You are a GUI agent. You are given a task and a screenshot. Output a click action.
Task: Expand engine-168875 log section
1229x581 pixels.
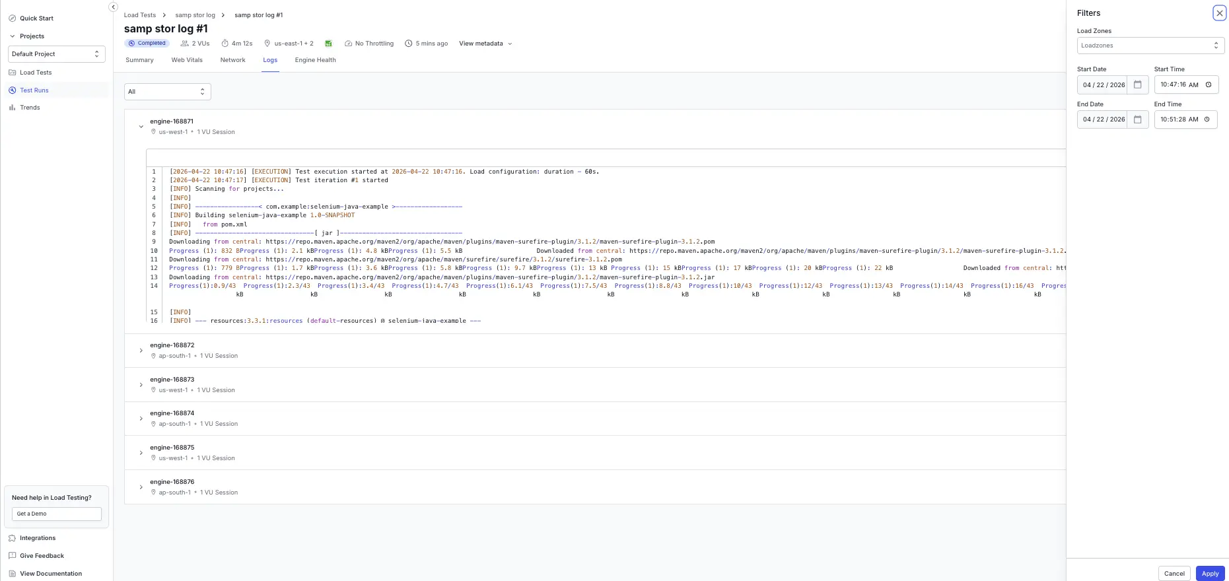(141, 453)
